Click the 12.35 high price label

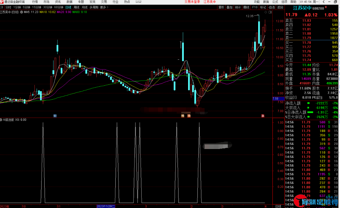(249, 16)
